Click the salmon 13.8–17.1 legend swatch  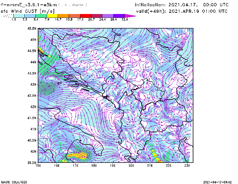75,16
